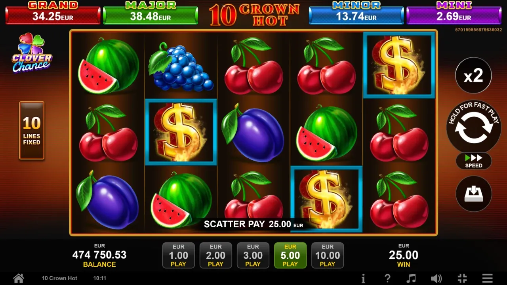The height and width of the screenshot is (285, 507).
Task: Select the 2.00 EUR play bet
Action: tap(216, 255)
